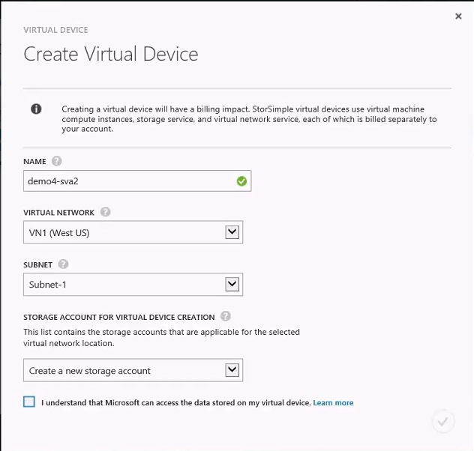Screen dimensions: 474x451
Task: Click the help icon next to SUBNET
Action: click(63, 264)
